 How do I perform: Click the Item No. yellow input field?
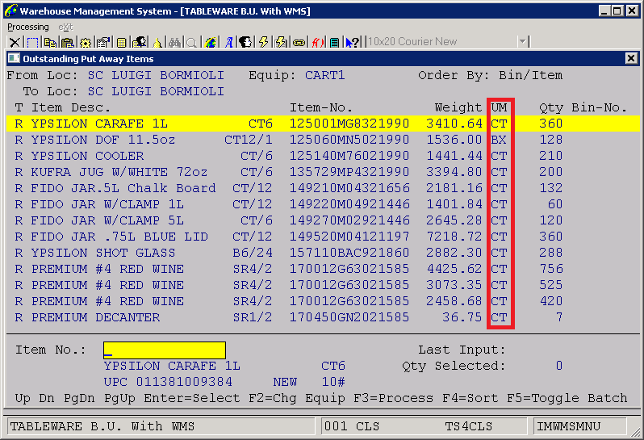pos(165,350)
